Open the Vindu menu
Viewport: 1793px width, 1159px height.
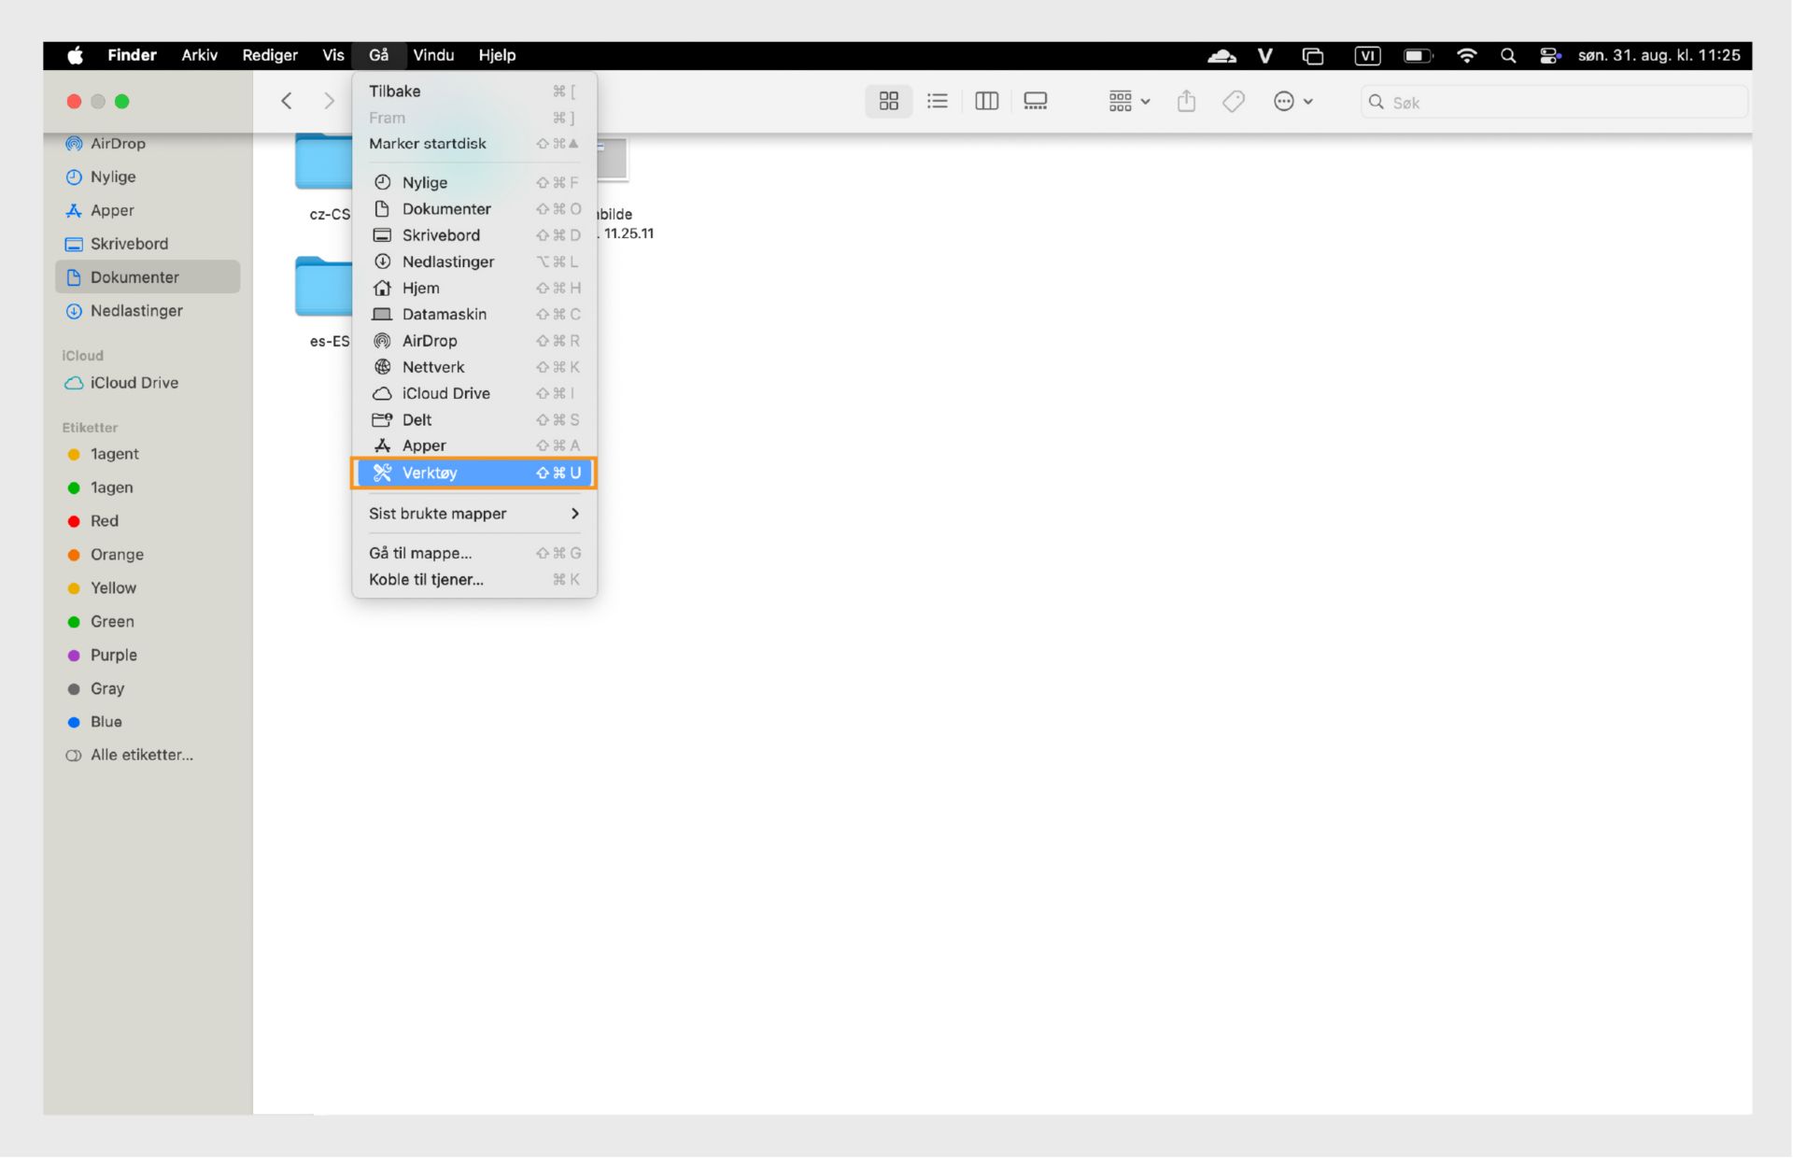point(433,56)
